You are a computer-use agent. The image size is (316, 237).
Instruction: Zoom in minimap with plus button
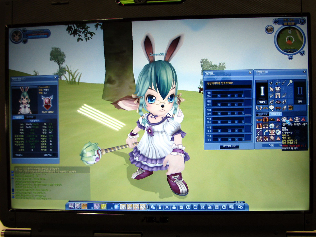click(302, 53)
